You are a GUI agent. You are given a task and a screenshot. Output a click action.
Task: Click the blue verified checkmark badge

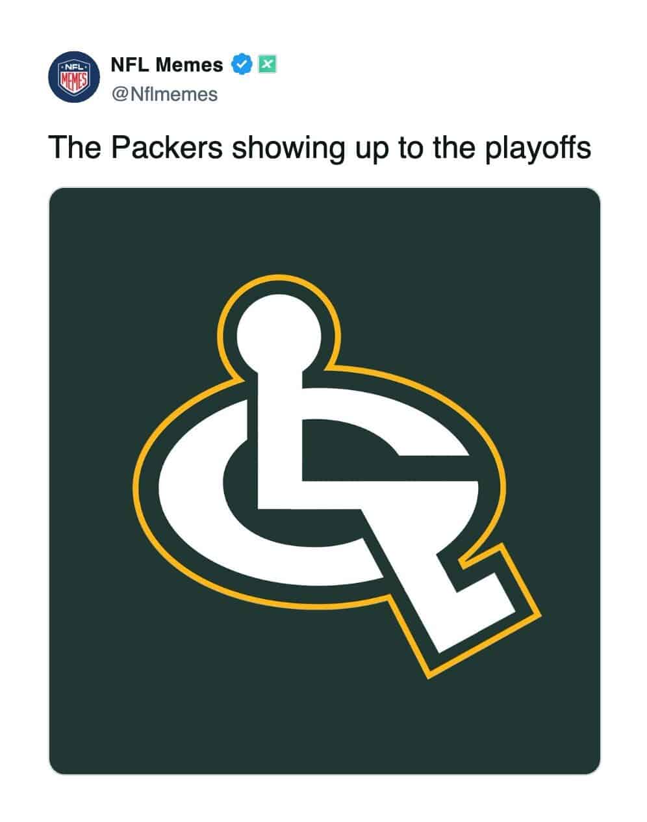coord(242,64)
